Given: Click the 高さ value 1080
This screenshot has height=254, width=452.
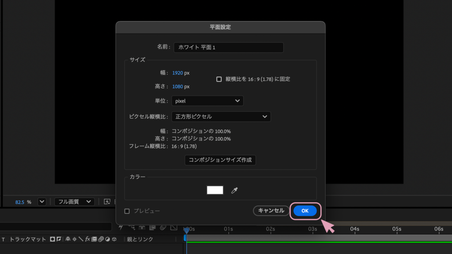Looking at the screenshot, I should point(177,86).
